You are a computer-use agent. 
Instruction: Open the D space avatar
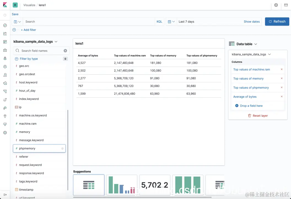tap(15, 5)
